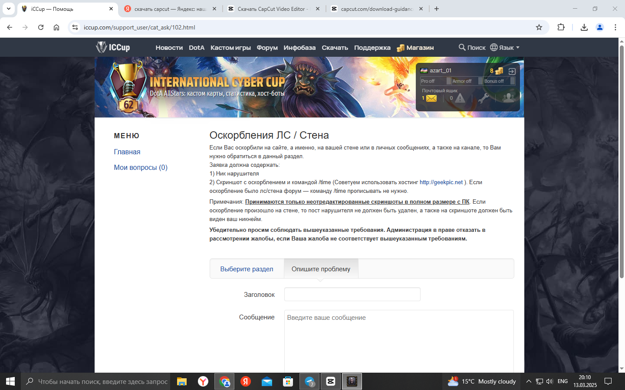Open the clock showing 20:10
The width and height of the screenshot is (625, 390).
click(585, 381)
